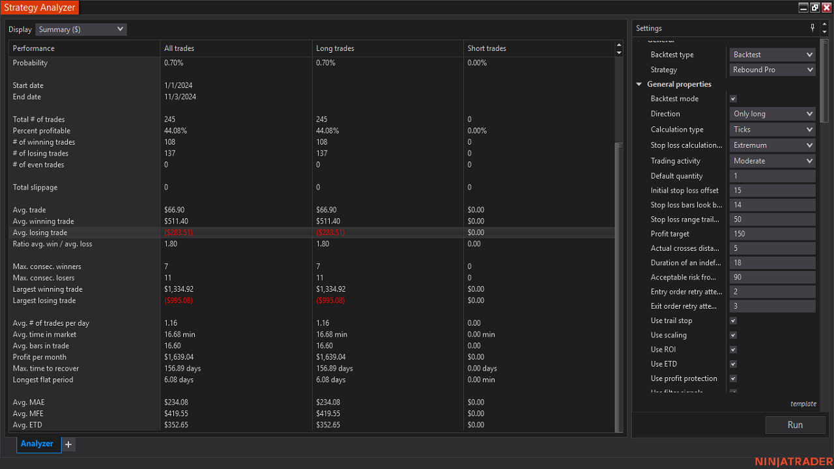
Task: Click the Stop loss range trail field
Action: click(x=773, y=220)
